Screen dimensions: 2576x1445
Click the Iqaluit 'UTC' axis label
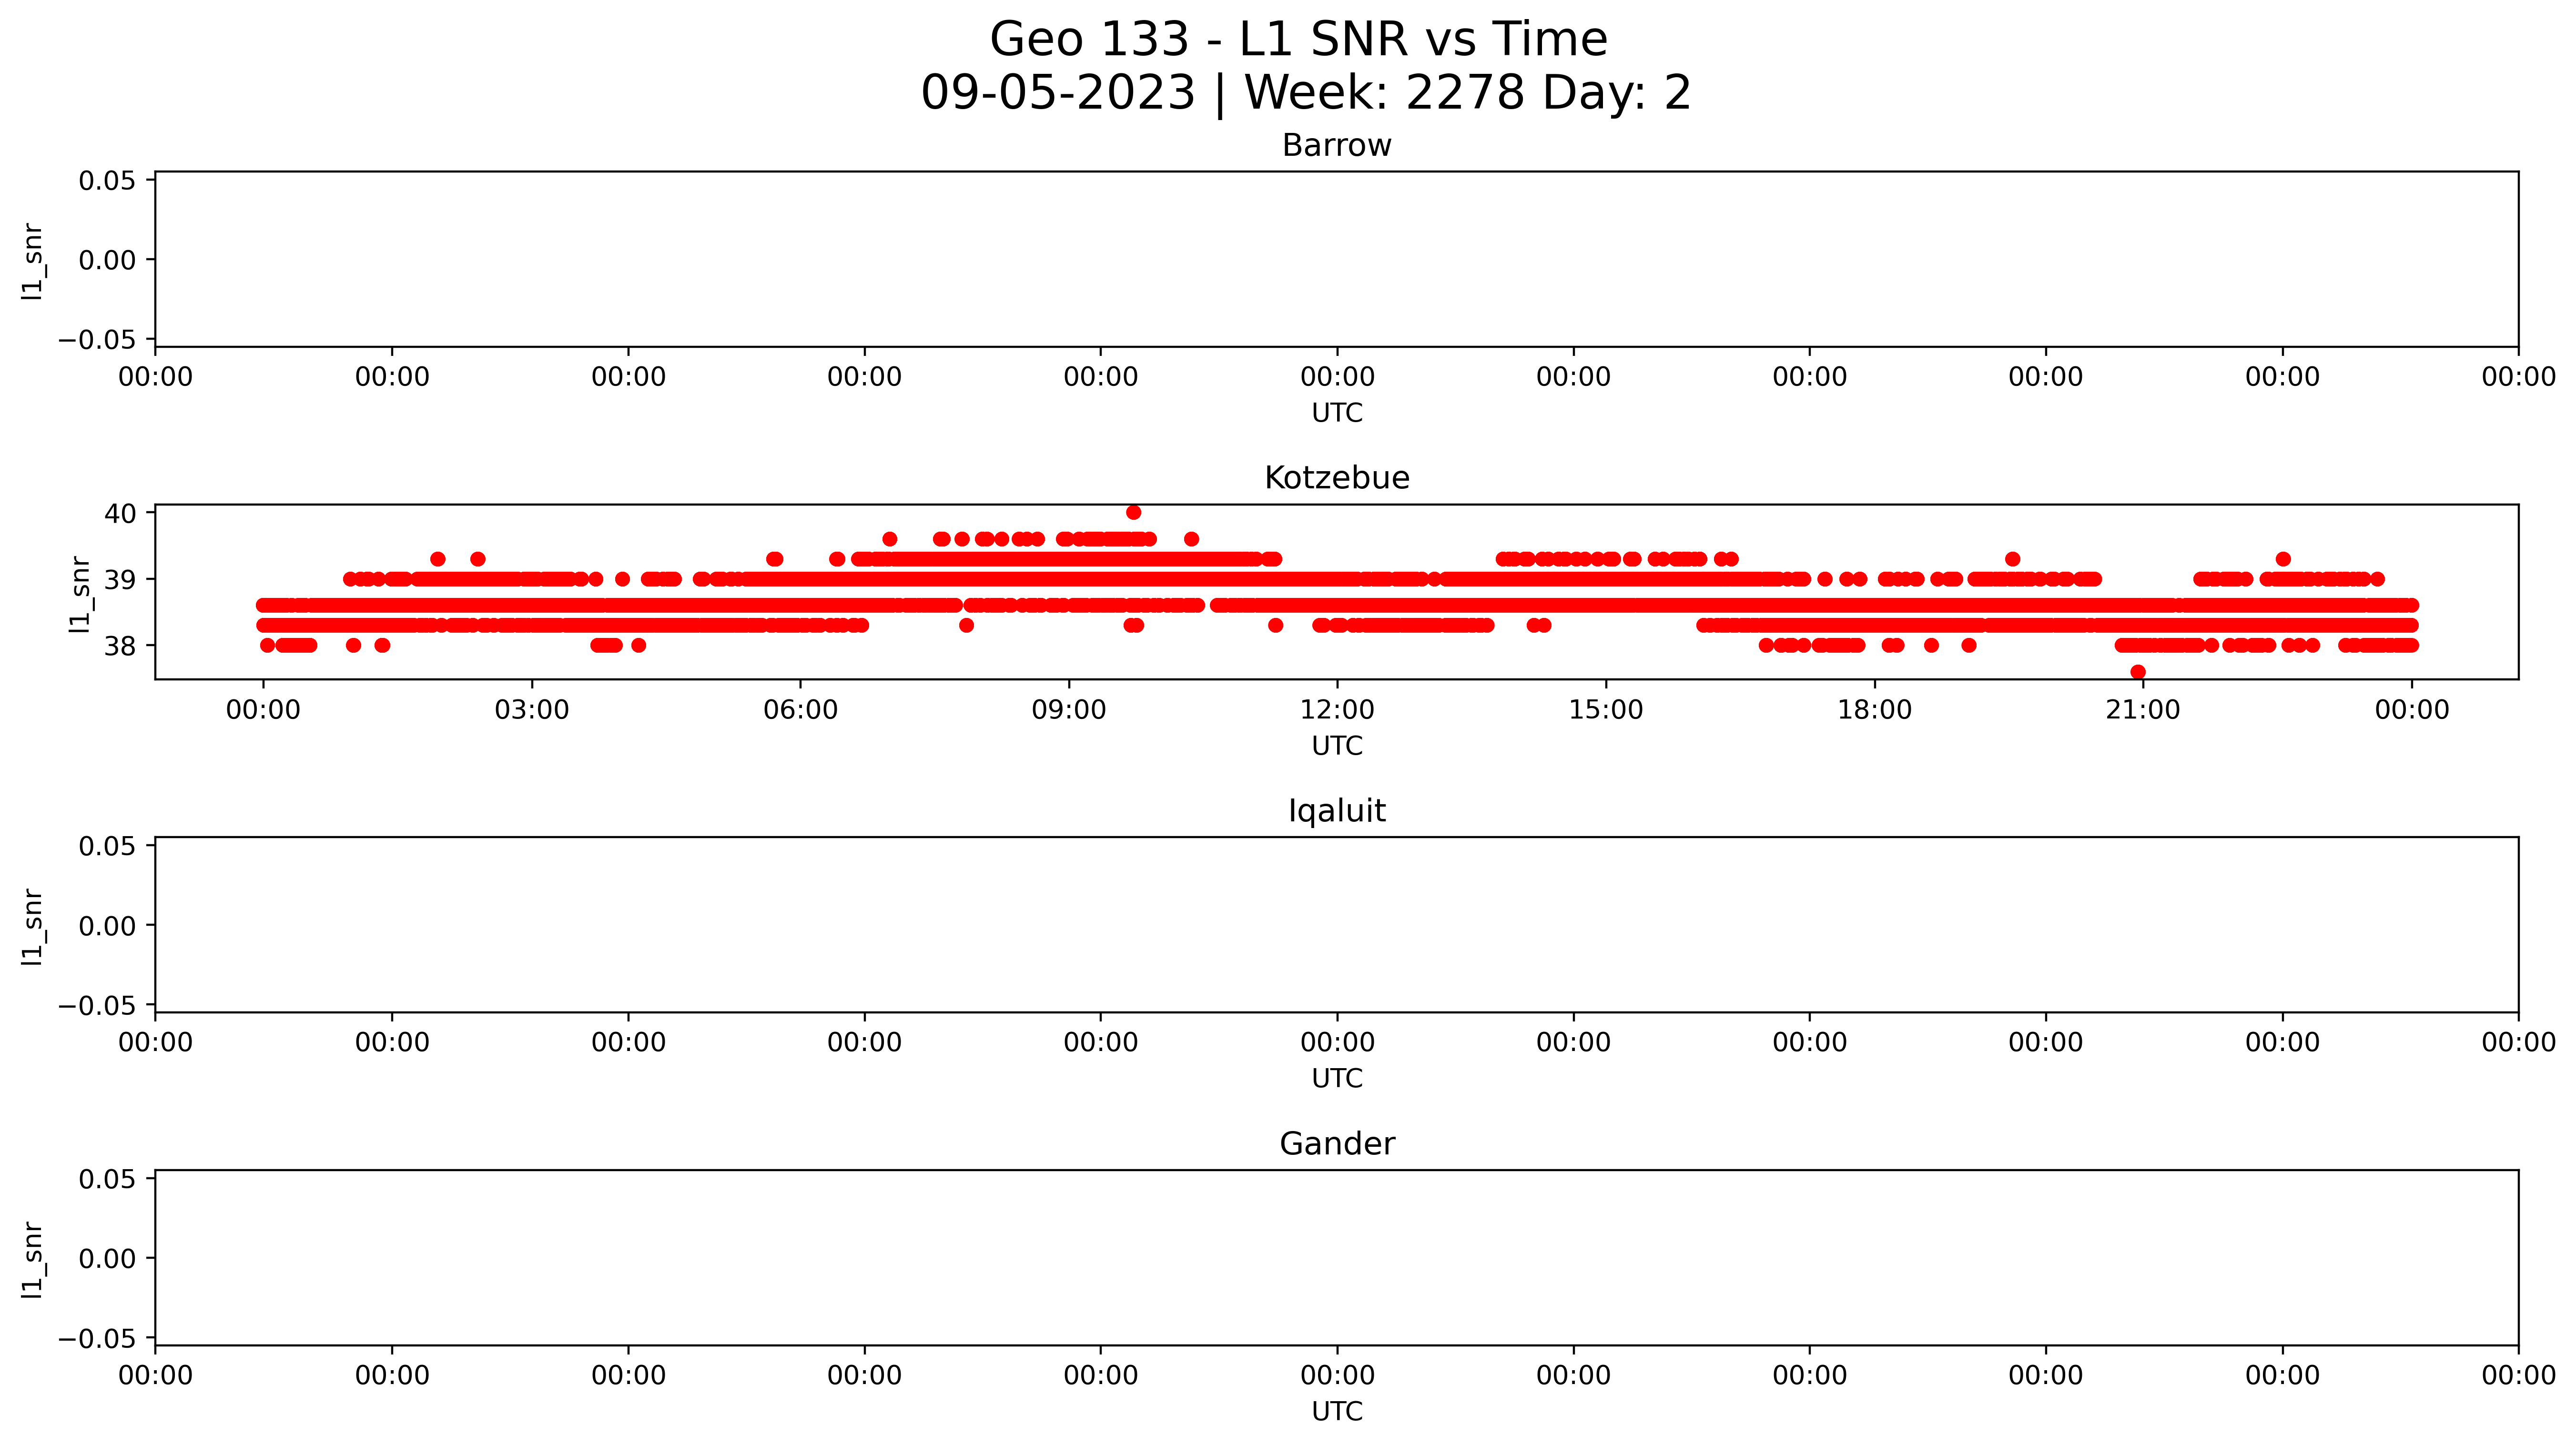[1337, 1079]
